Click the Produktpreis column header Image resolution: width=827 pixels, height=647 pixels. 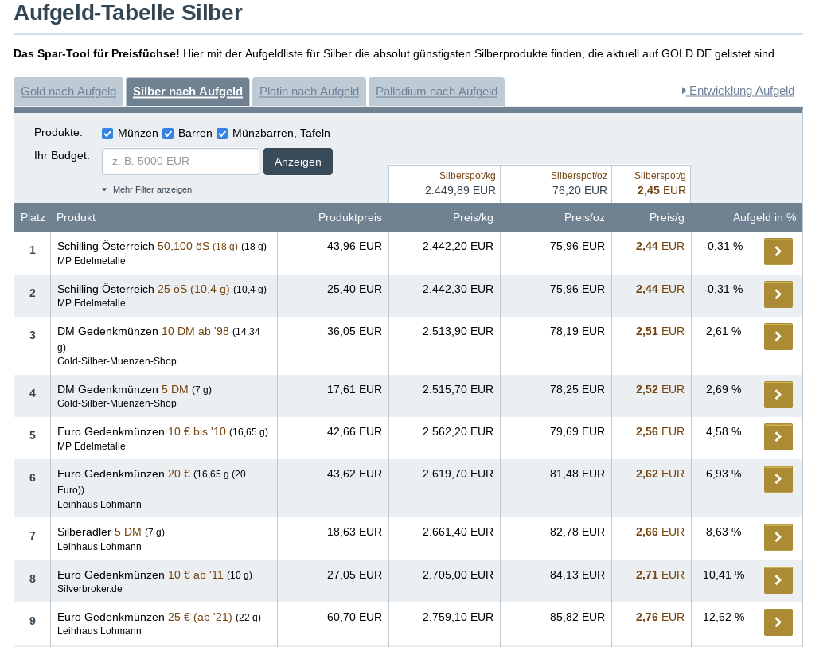(x=349, y=218)
